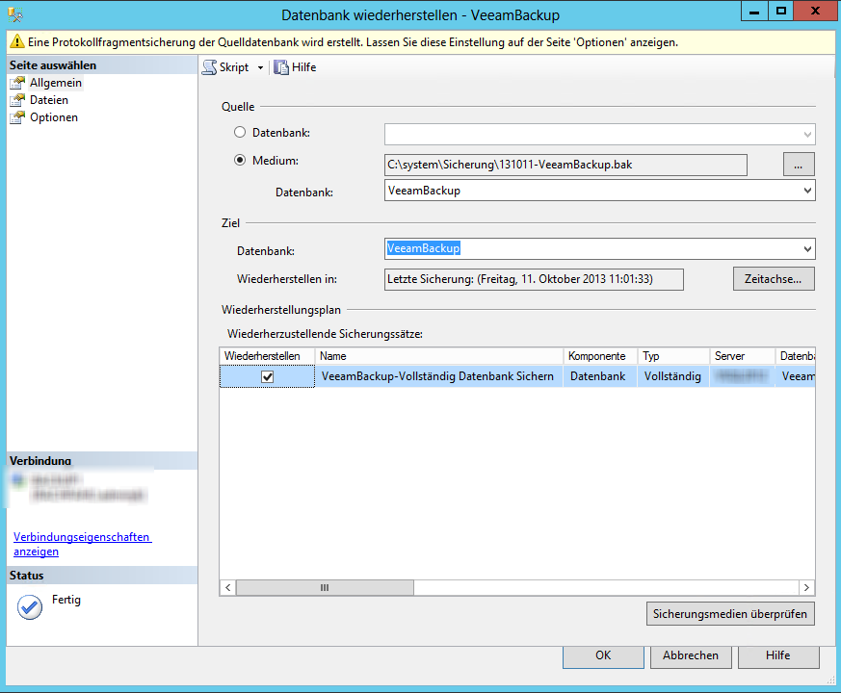The width and height of the screenshot is (841, 693).
Task: Maximize the restore dialog window
Action: [781, 12]
